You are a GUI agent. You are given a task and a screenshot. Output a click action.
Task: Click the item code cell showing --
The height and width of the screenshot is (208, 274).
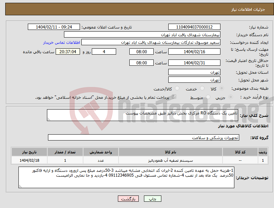pyautogui.click(x=240, y=160)
